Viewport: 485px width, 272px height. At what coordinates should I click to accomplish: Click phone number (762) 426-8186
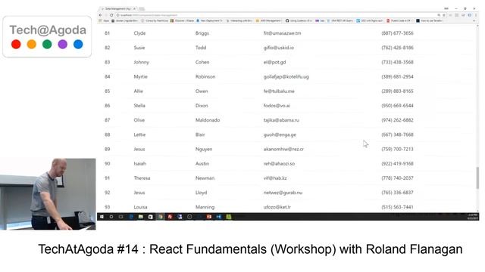point(397,48)
